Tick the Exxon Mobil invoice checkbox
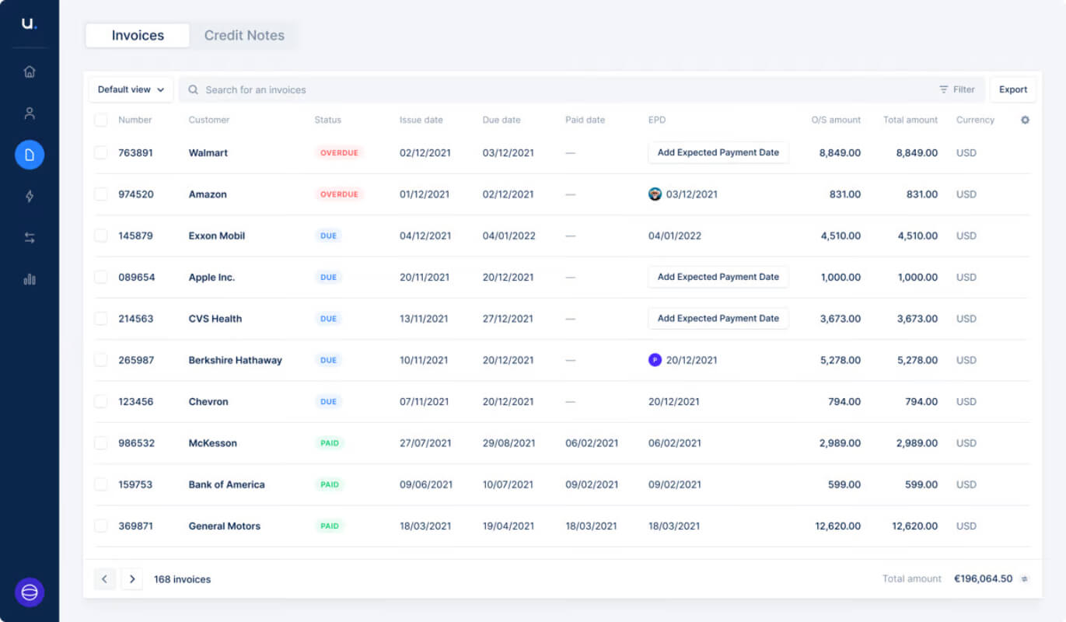The image size is (1066, 622). click(101, 236)
